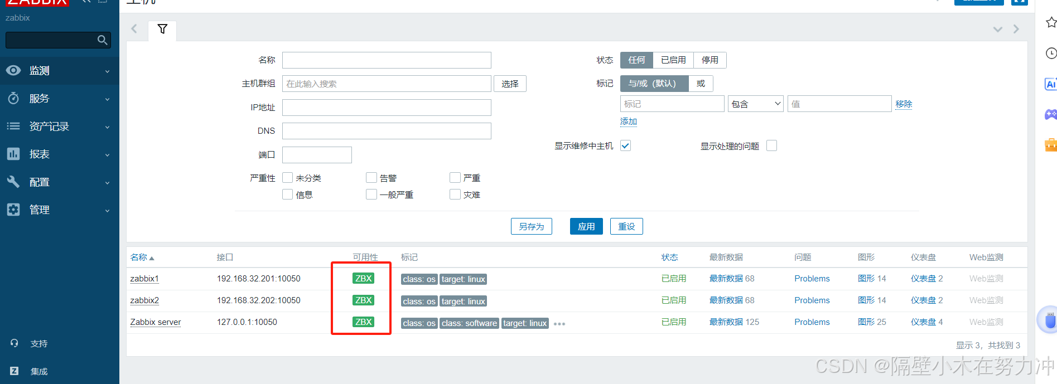Viewport: 1057px width, 384px height.
Task: Click the floating mouse widget icon
Action: point(1049,320)
